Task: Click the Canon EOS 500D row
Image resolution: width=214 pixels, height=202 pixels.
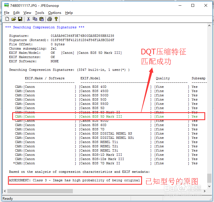Action: coord(106,95)
